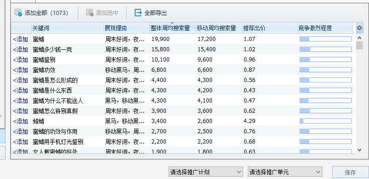Click competition bar for 蜜蜡 row

click(326, 39)
